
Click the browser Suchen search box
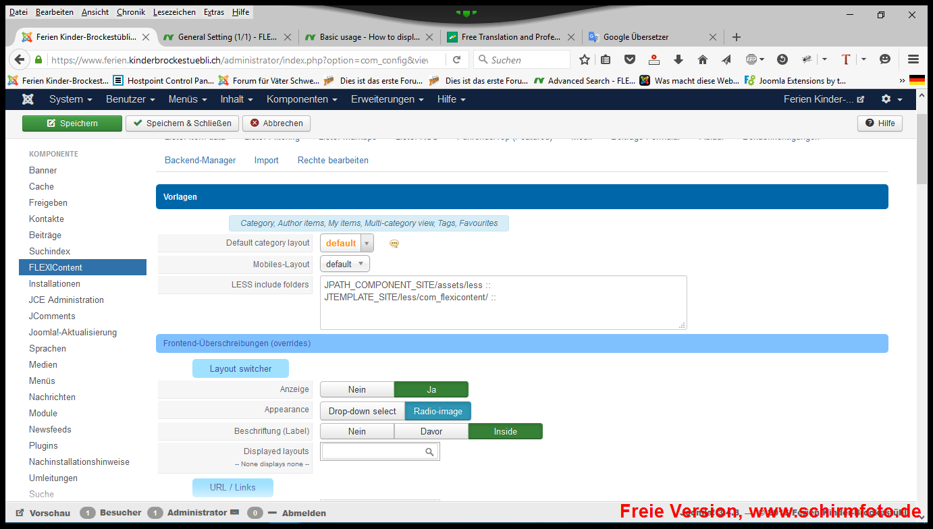[522, 59]
